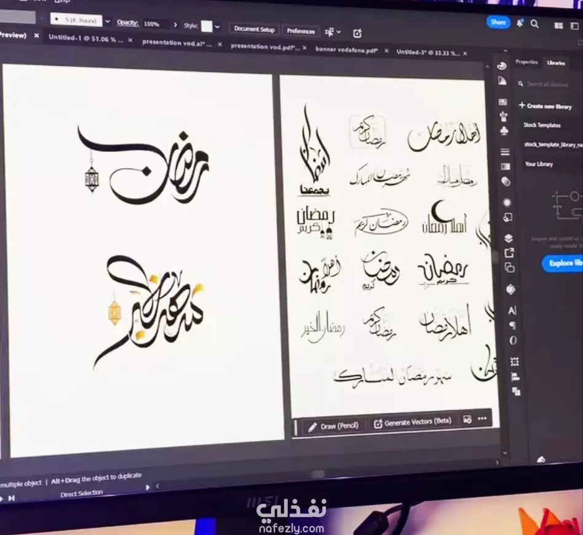Close the Untitled-1 tab
Viewport: 583px width, 535px height.
[x=130, y=40]
